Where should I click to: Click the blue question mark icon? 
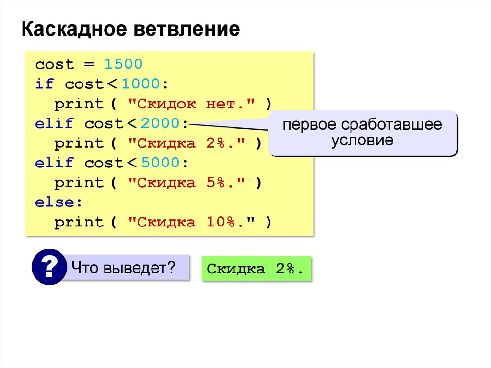point(49,267)
